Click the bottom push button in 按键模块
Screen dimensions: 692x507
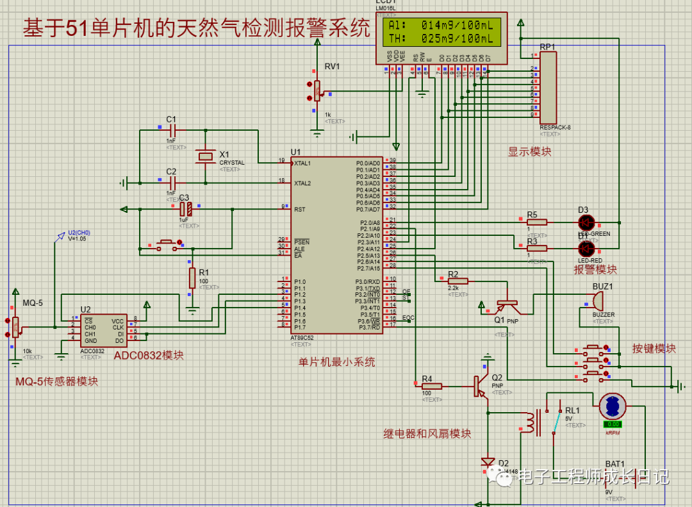[593, 376]
